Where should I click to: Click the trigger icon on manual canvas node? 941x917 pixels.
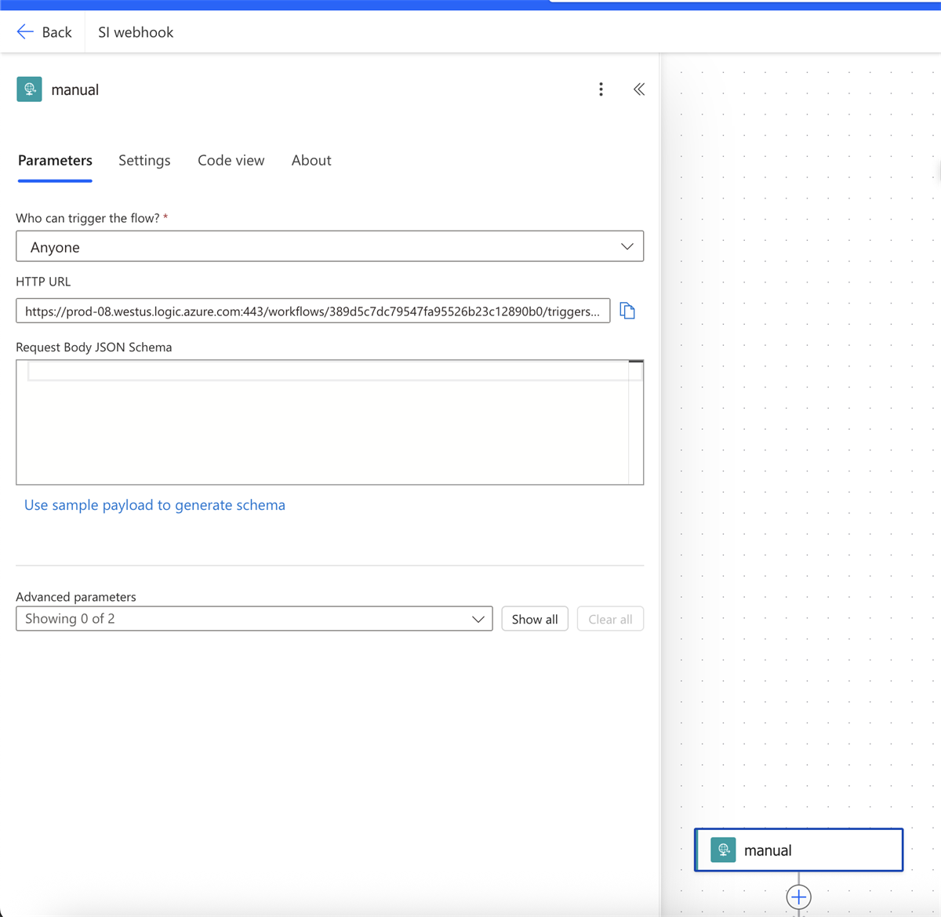point(723,850)
